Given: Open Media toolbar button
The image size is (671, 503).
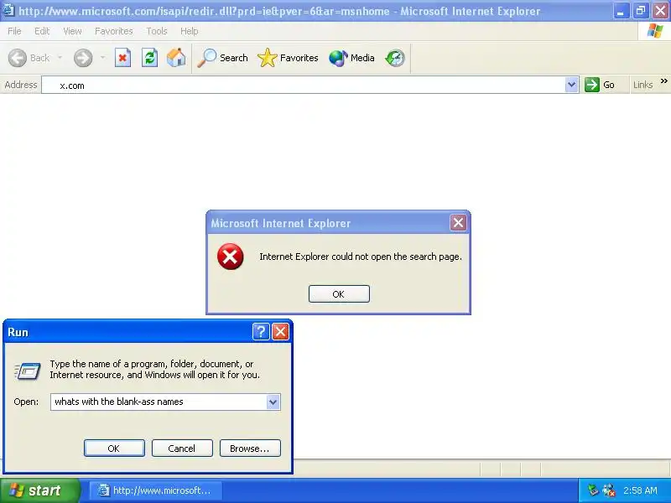Looking at the screenshot, I should click(351, 58).
